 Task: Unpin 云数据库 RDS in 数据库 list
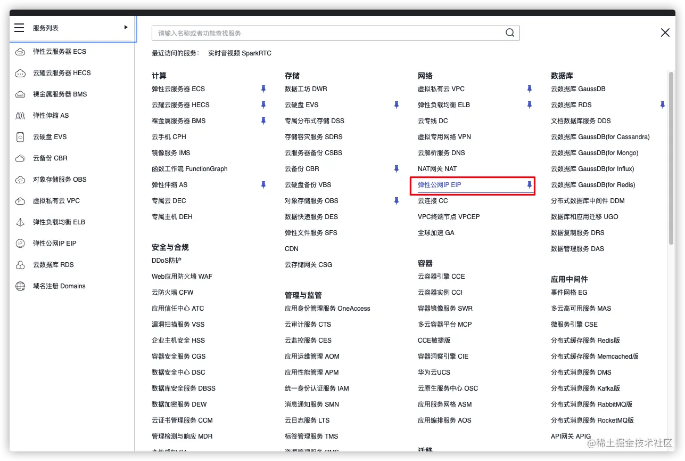coord(662,105)
